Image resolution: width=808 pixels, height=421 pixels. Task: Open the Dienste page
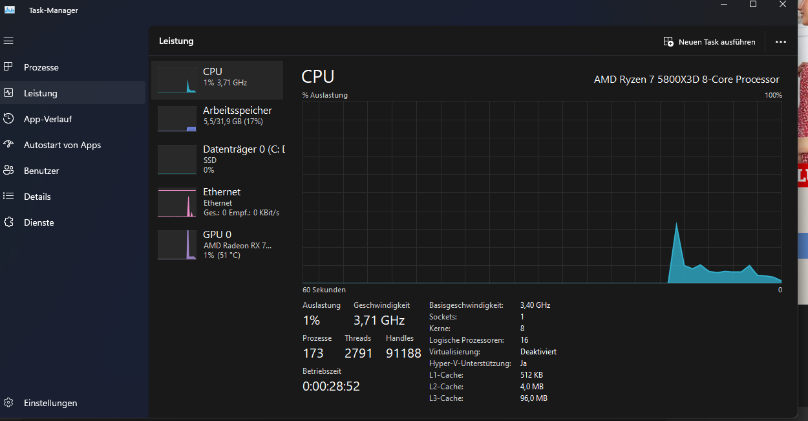(x=72, y=222)
